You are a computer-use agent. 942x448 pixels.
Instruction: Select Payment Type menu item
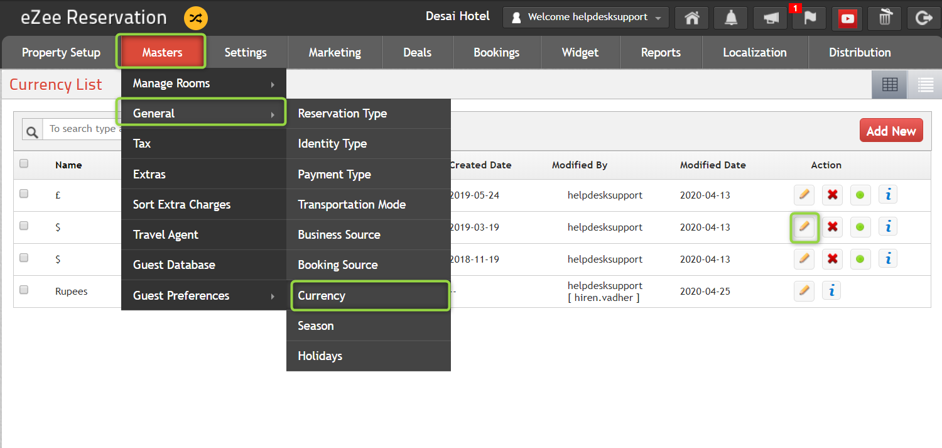coord(369,174)
